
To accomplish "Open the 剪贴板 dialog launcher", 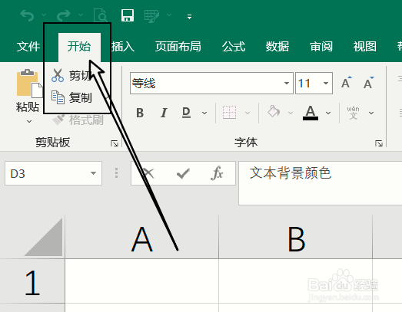I will point(115,143).
